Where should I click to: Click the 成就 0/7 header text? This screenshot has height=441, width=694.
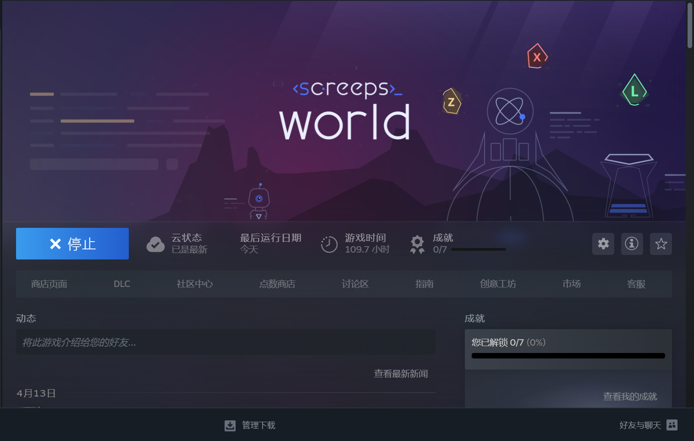pos(443,243)
